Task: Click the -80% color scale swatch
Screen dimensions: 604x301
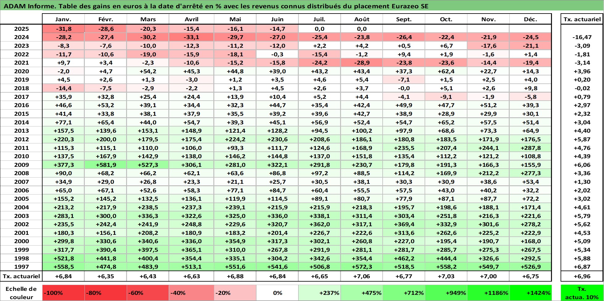Action: click(x=105, y=293)
